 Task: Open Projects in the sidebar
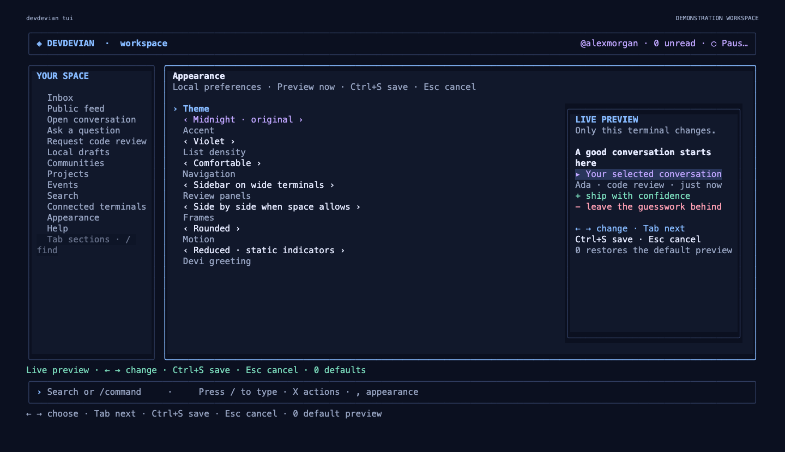pos(68,174)
